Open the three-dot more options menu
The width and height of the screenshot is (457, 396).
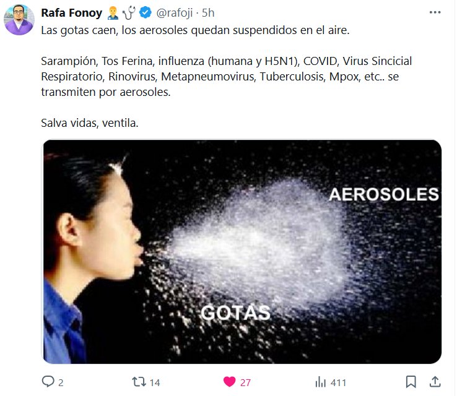click(x=435, y=12)
